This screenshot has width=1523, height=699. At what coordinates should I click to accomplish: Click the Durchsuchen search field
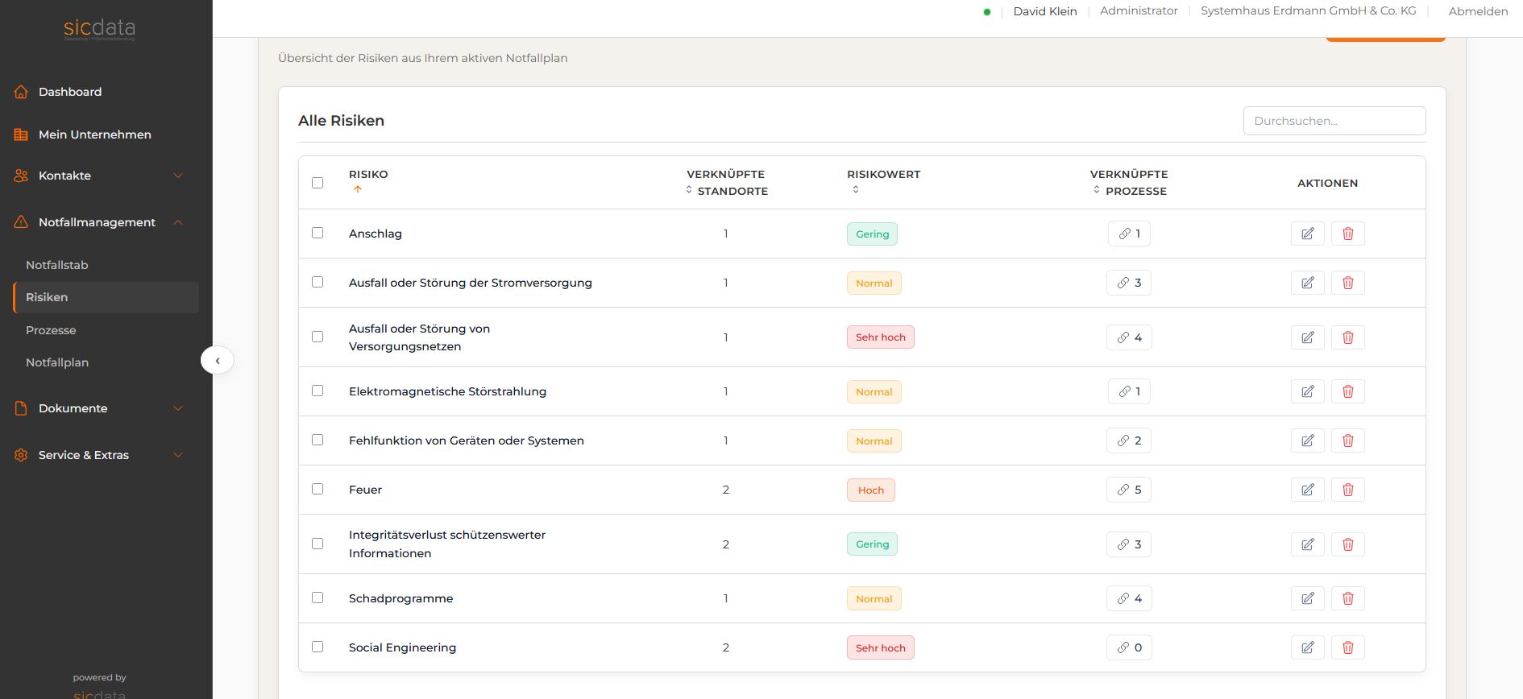click(x=1334, y=121)
